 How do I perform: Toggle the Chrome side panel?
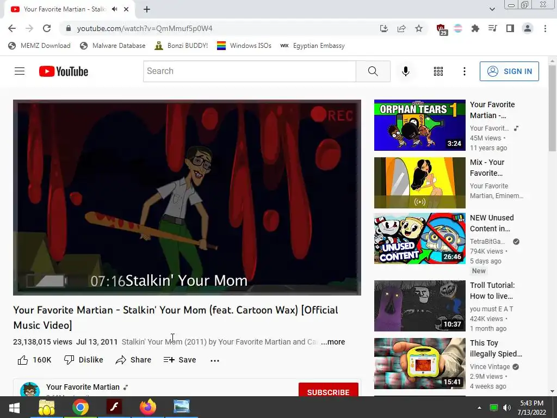click(510, 28)
